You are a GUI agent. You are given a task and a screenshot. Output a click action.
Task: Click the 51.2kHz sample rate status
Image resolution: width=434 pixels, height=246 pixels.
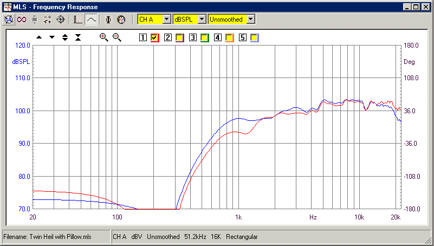coord(195,237)
